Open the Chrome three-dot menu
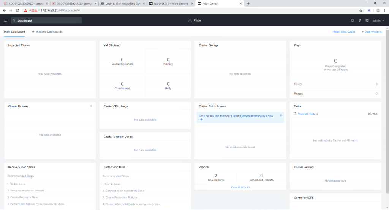389x210 pixels. (384, 10)
